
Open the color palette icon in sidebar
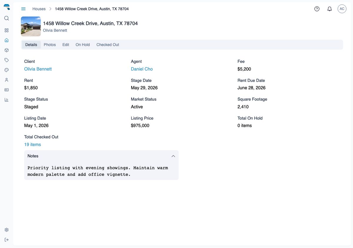point(6,70)
